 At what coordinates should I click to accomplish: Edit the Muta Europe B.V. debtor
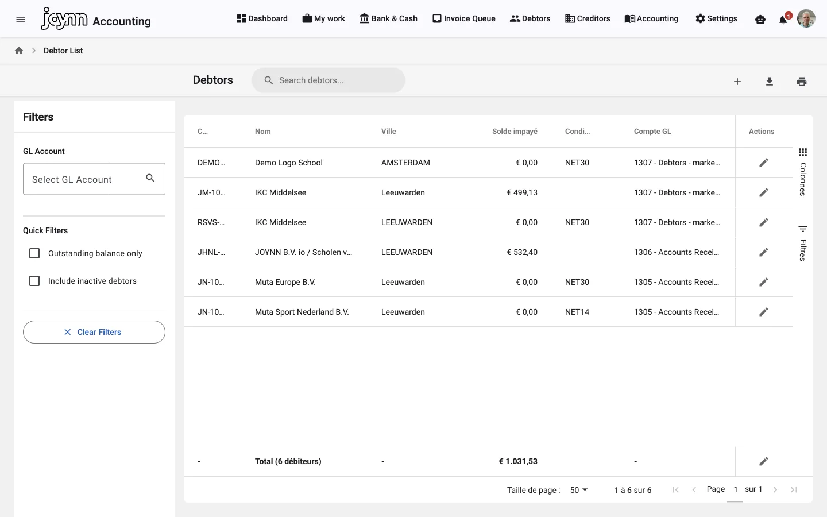tap(764, 282)
